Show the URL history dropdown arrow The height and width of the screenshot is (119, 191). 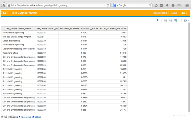coord(104,5)
